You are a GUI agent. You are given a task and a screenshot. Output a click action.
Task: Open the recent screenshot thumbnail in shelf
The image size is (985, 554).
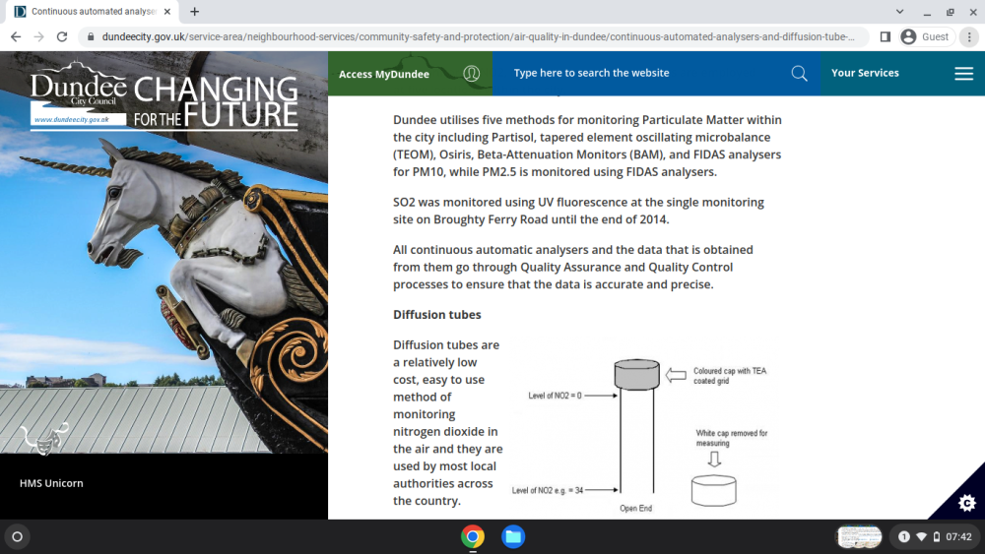(x=859, y=537)
